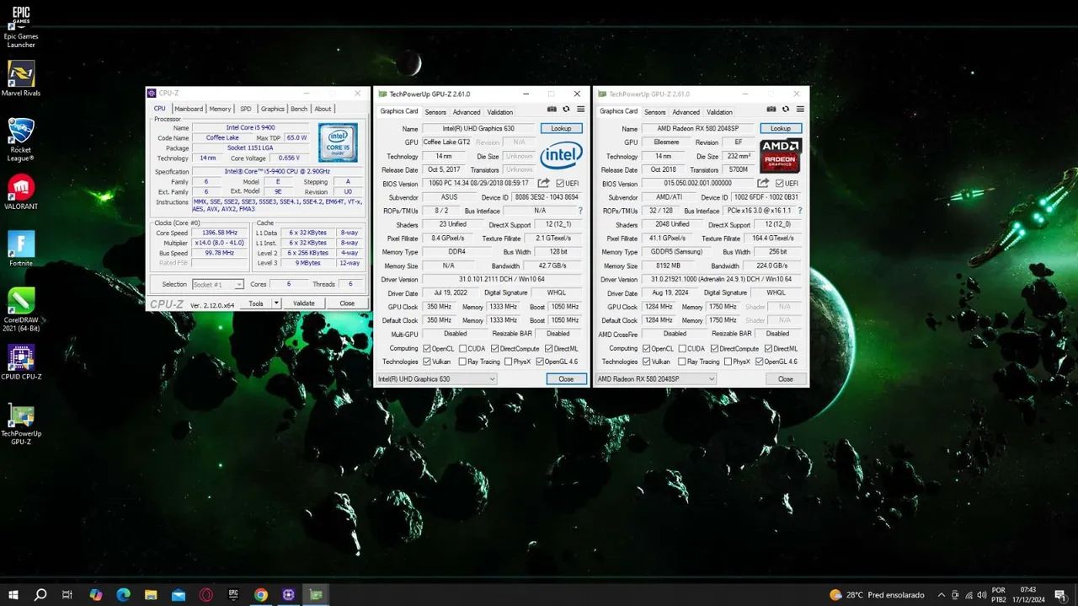Open Google Chrome from the taskbar
Image resolution: width=1078 pixels, height=606 pixels.
[x=261, y=594]
